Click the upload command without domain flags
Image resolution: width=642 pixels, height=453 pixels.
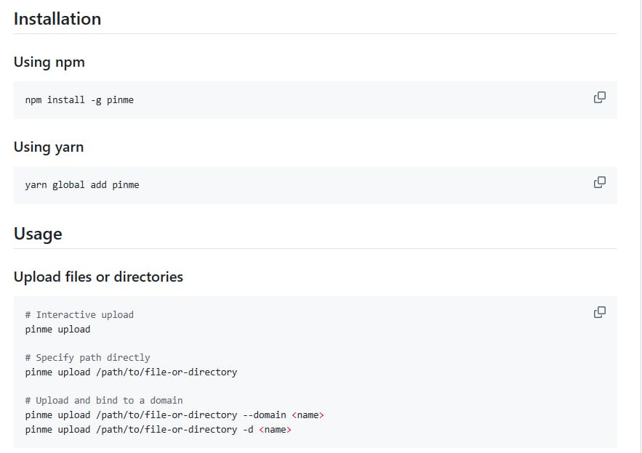coord(131,372)
